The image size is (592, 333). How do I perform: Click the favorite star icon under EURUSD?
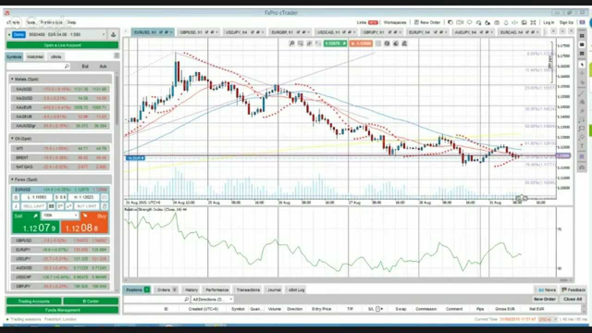pos(16,197)
